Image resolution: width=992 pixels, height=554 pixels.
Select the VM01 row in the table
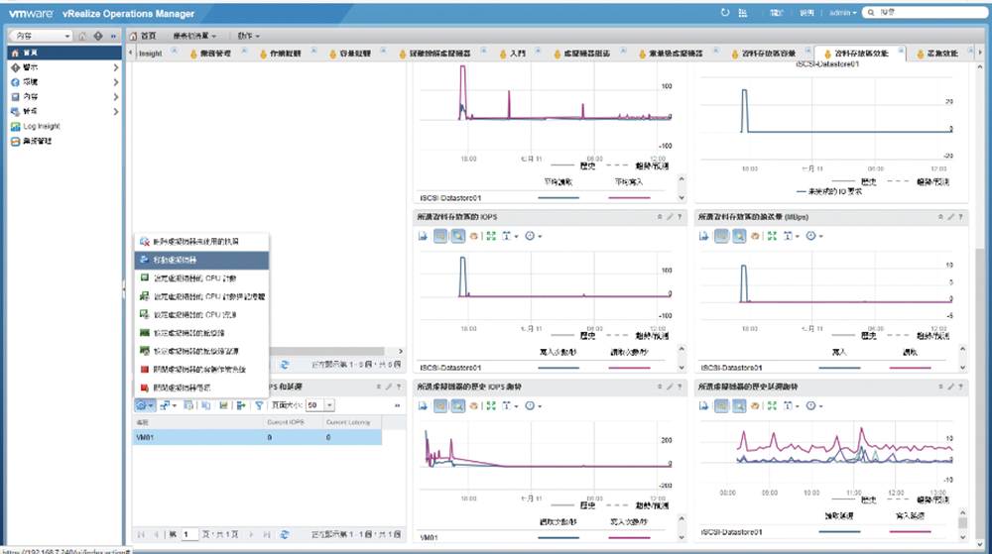(x=258, y=437)
